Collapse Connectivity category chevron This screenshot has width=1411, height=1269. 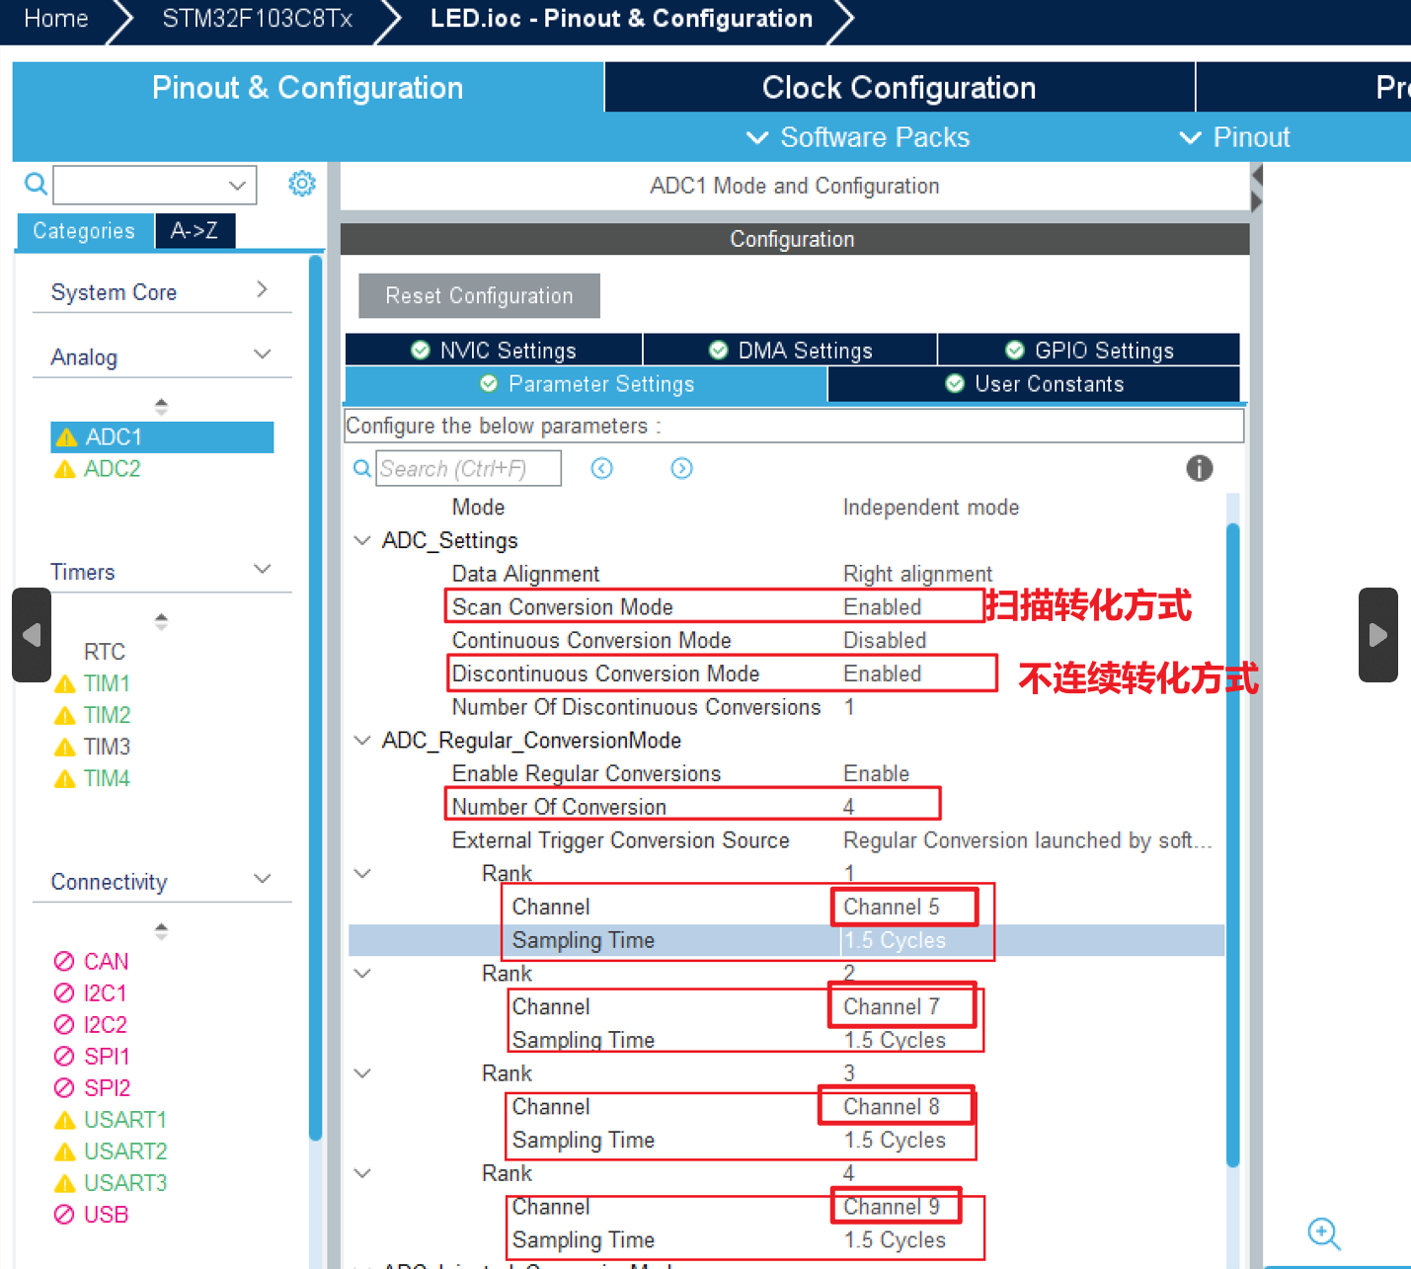click(262, 879)
